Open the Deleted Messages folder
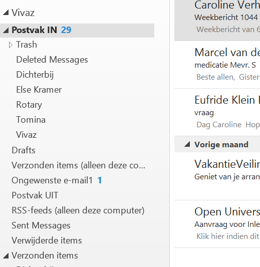This screenshot has width=260, height=267. pyautogui.click(x=52, y=60)
